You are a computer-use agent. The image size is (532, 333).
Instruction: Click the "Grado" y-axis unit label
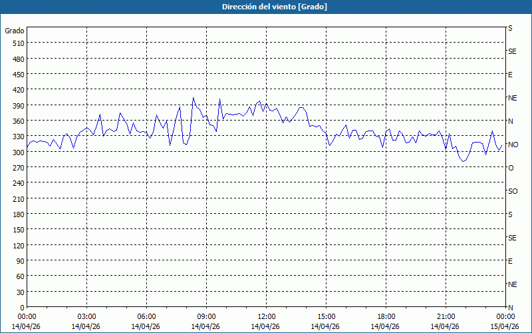click(15, 31)
